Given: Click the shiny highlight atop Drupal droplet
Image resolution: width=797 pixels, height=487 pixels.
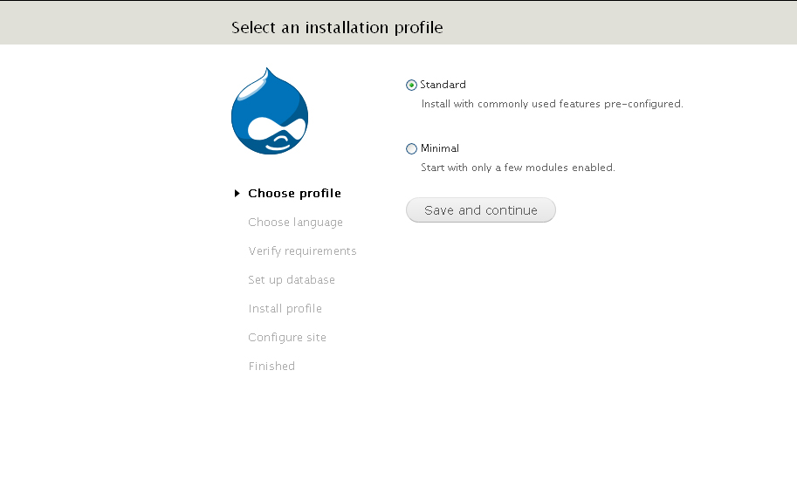Looking at the screenshot, I should (251, 90).
